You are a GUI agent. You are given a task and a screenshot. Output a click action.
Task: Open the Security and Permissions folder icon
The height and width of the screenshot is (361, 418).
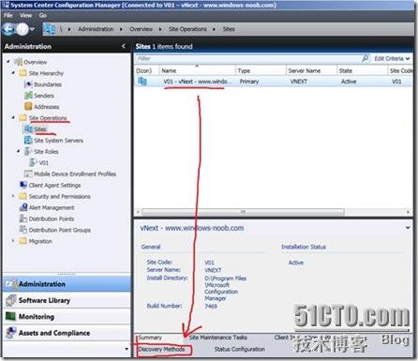click(x=22, y=196)
